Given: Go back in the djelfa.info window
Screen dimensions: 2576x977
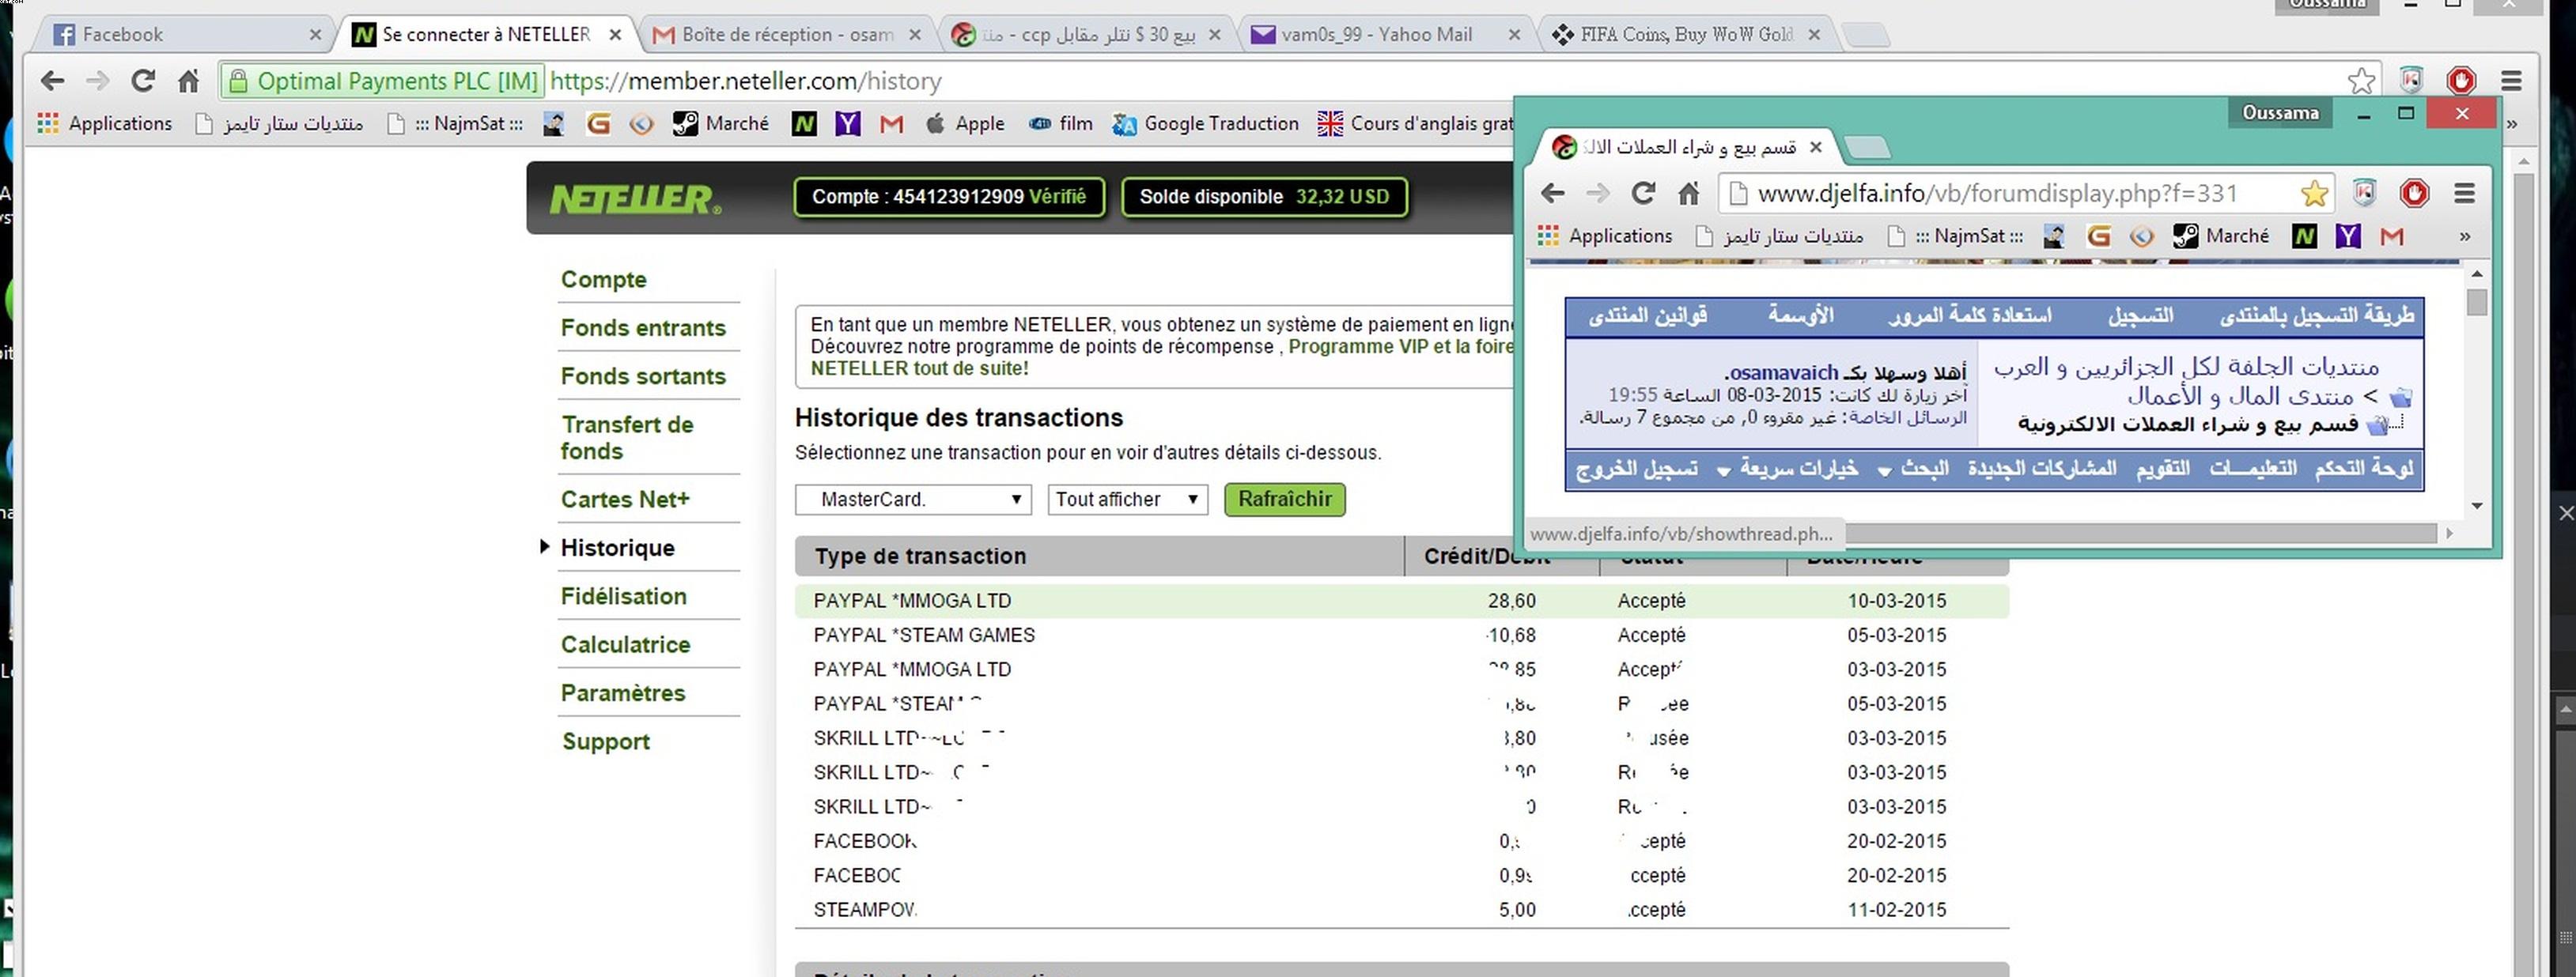Looking at the screenshot, I should pyautogui.click(x=1552, y=193).
